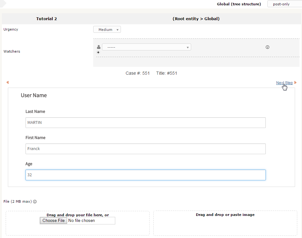Click the Tutorial 2 header title

coord(47,19)
